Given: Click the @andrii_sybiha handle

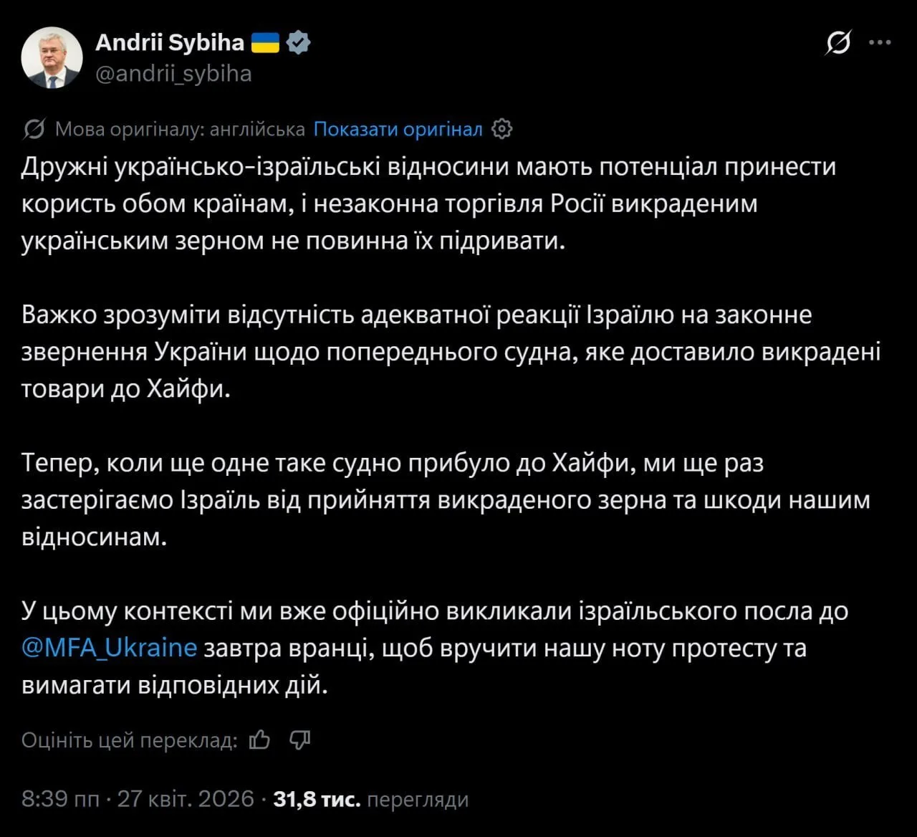Looking at the screenshot, I should pos(173,74).
